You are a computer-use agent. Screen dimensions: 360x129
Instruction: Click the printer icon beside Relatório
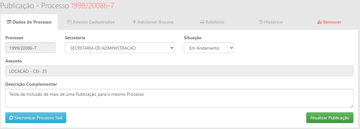coord(202,22)
